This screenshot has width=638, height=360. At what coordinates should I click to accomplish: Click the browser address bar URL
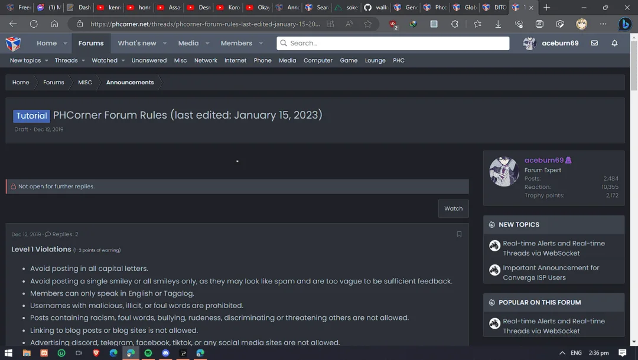pyautogui.click(x=205, y=24)
